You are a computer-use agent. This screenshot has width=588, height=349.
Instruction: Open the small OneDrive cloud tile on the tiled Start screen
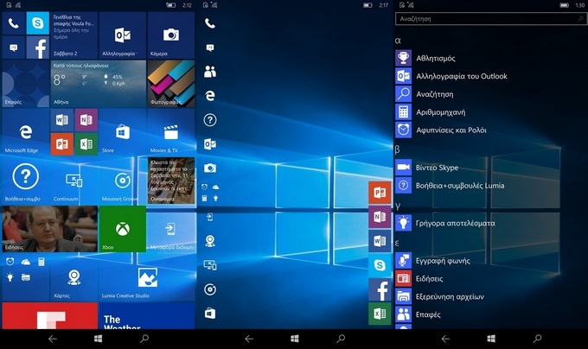26,262
